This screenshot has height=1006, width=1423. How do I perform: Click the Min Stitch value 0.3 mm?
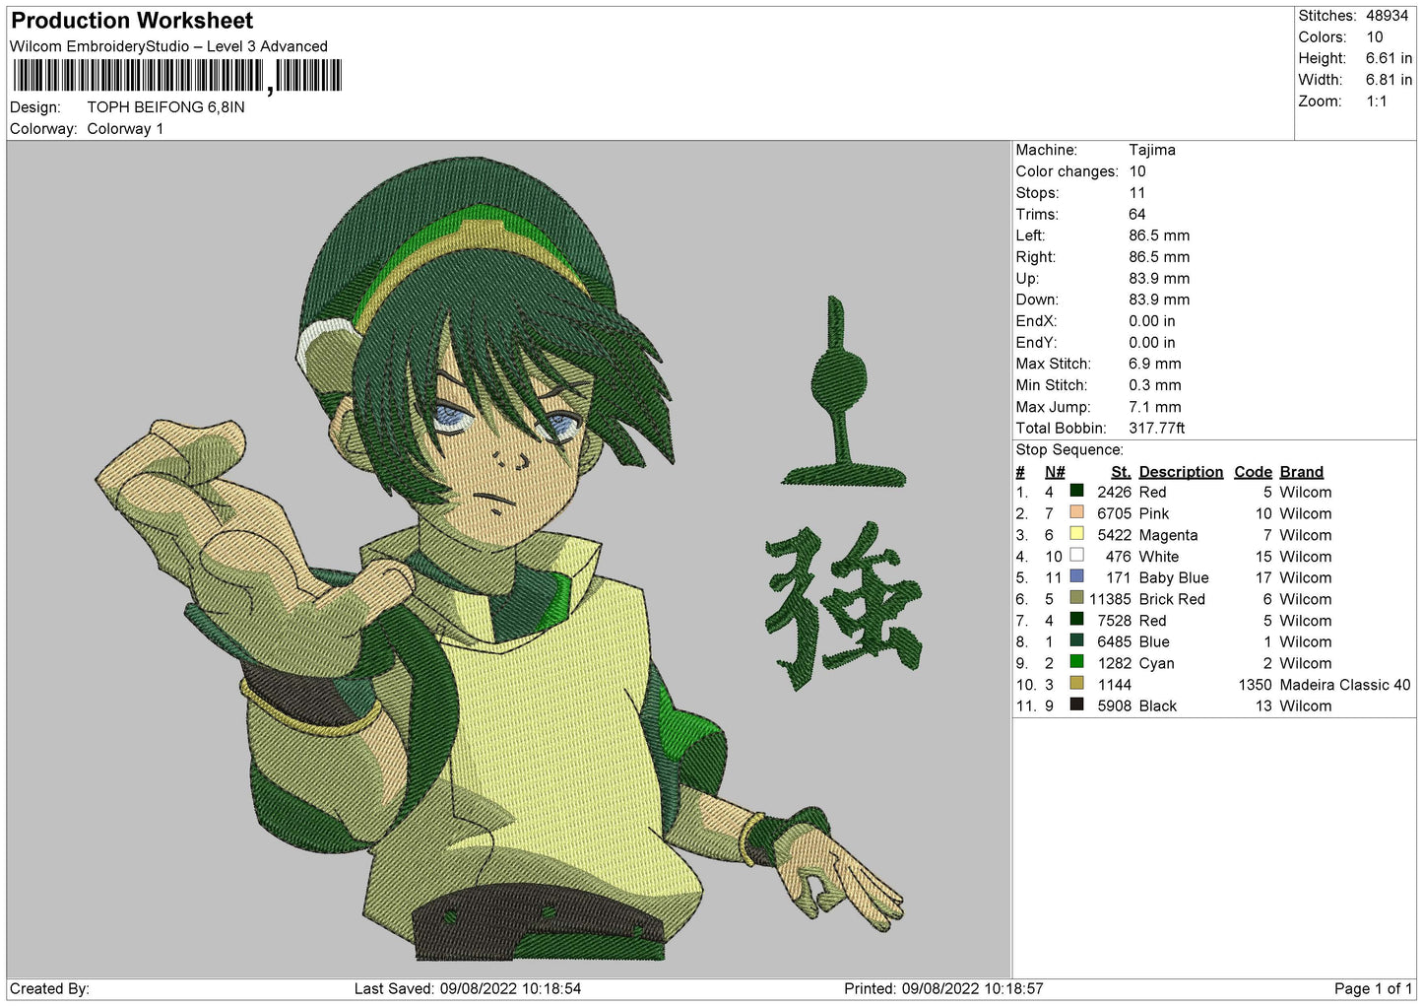coord(1154,385)
